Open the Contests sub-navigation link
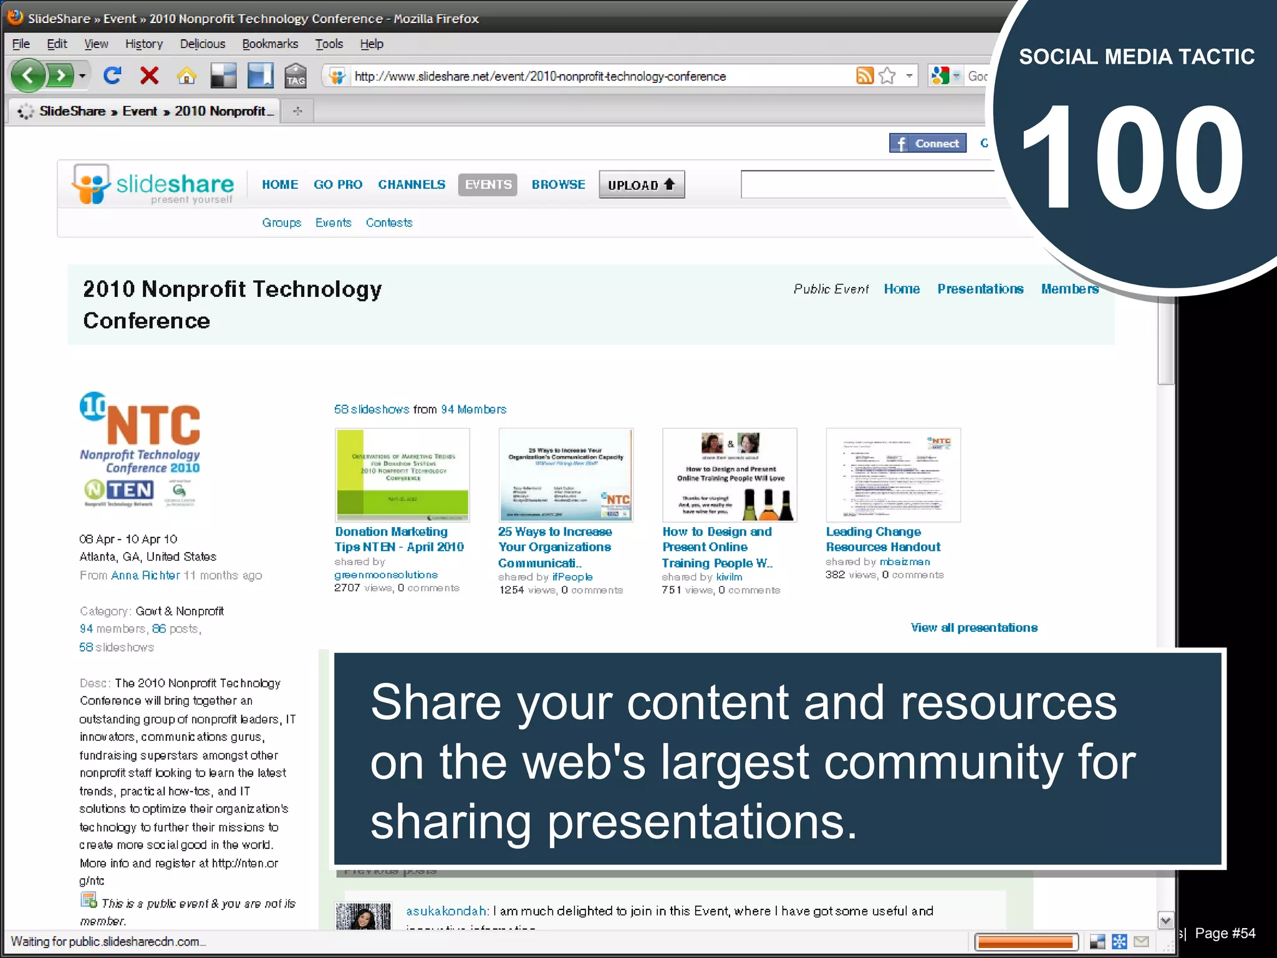Screen dimensions: 1277x958 point(389,223)
